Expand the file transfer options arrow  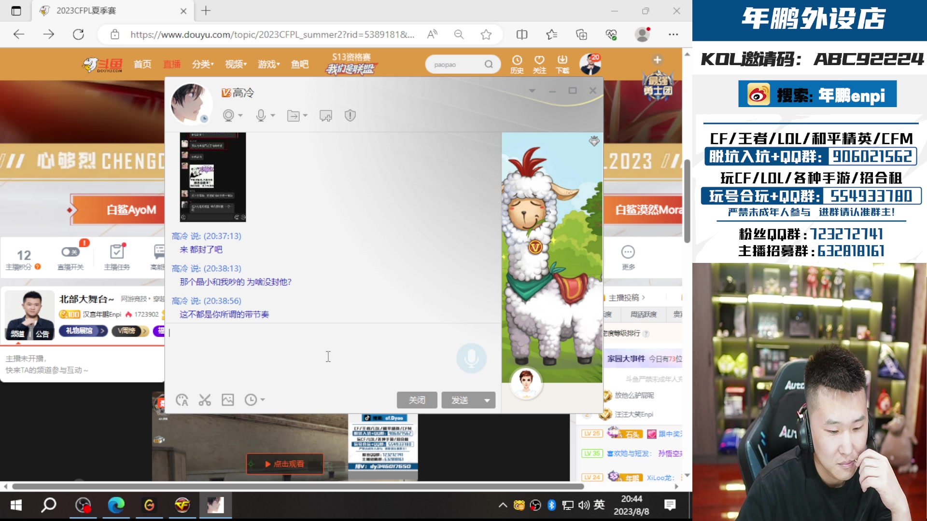click(305, 116)
